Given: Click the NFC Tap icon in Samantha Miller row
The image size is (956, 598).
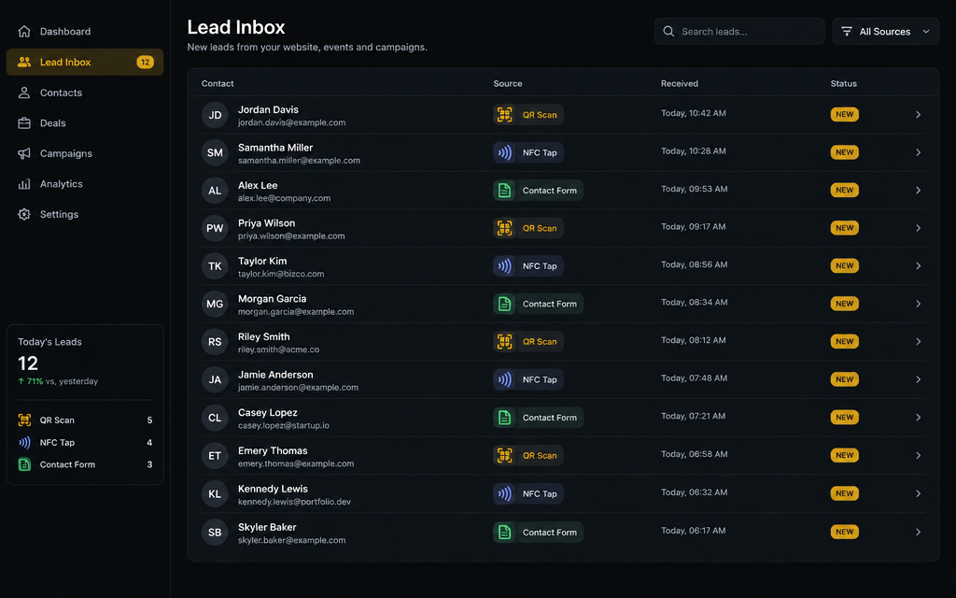Looking at the screenshot, I should (x=504, y=152).
